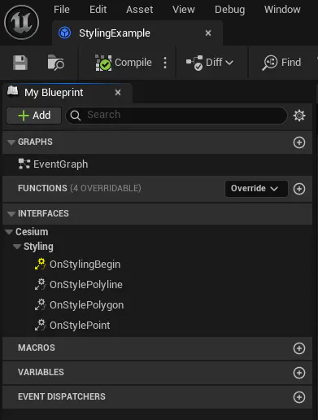Select EventGraph in the graphs list
Screen dimensions: 318x420
157,164
